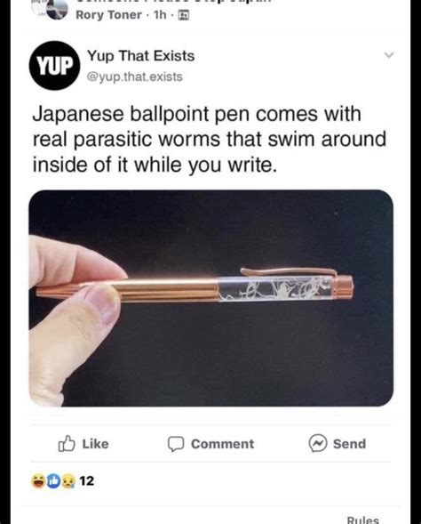Click the 1h post timestamp

160,15
